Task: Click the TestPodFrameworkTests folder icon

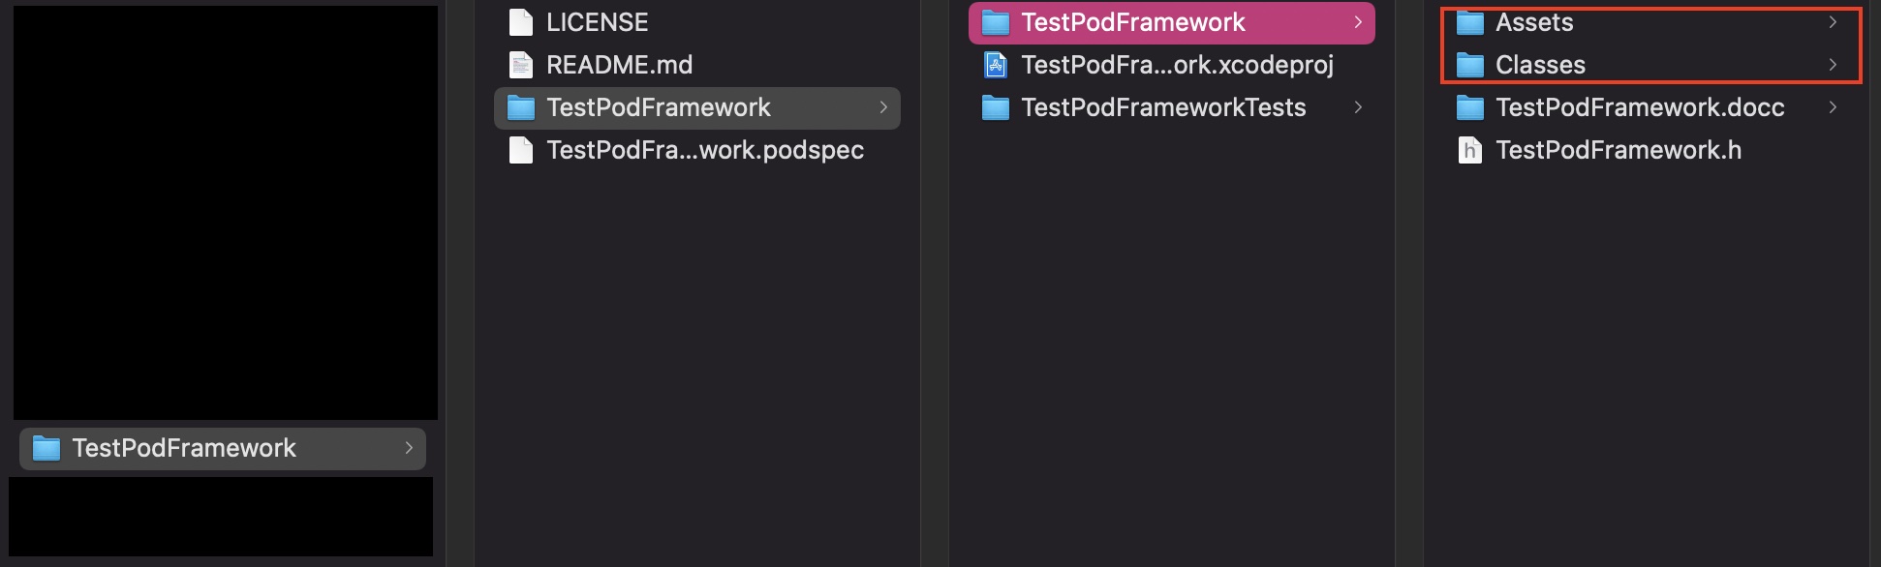Action: [996, 107]
